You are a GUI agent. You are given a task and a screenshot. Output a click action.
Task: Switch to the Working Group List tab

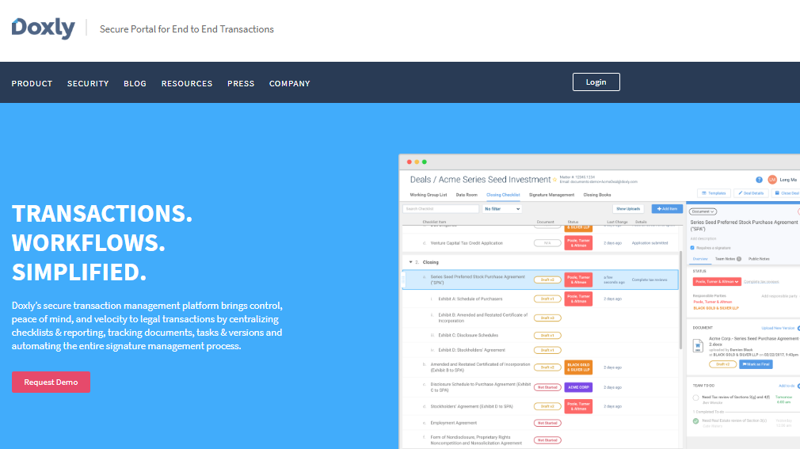click(x=428, y=195)
